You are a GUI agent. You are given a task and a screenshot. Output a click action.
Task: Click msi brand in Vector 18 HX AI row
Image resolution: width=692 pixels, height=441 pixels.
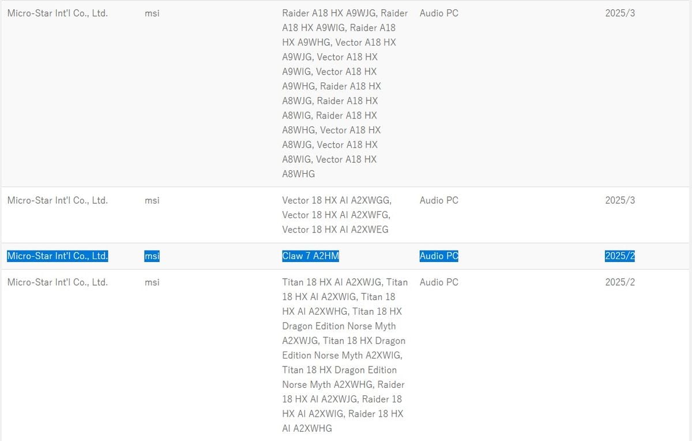point(152,200)
